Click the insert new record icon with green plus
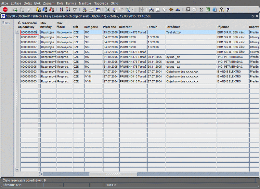The width and height of the screenshot is (260, 189). [15, 10]
